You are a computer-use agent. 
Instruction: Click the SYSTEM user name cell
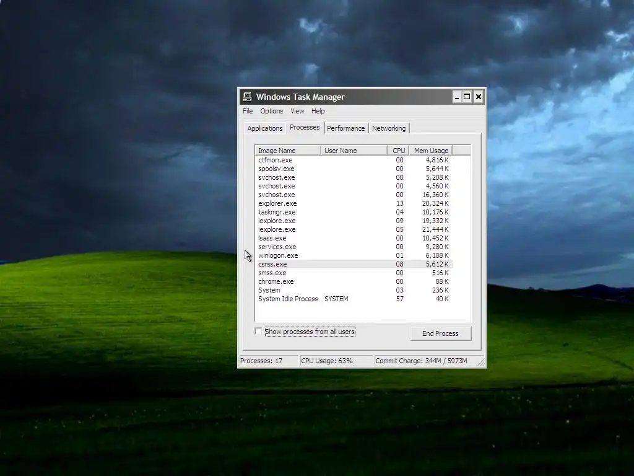[336, 299]
